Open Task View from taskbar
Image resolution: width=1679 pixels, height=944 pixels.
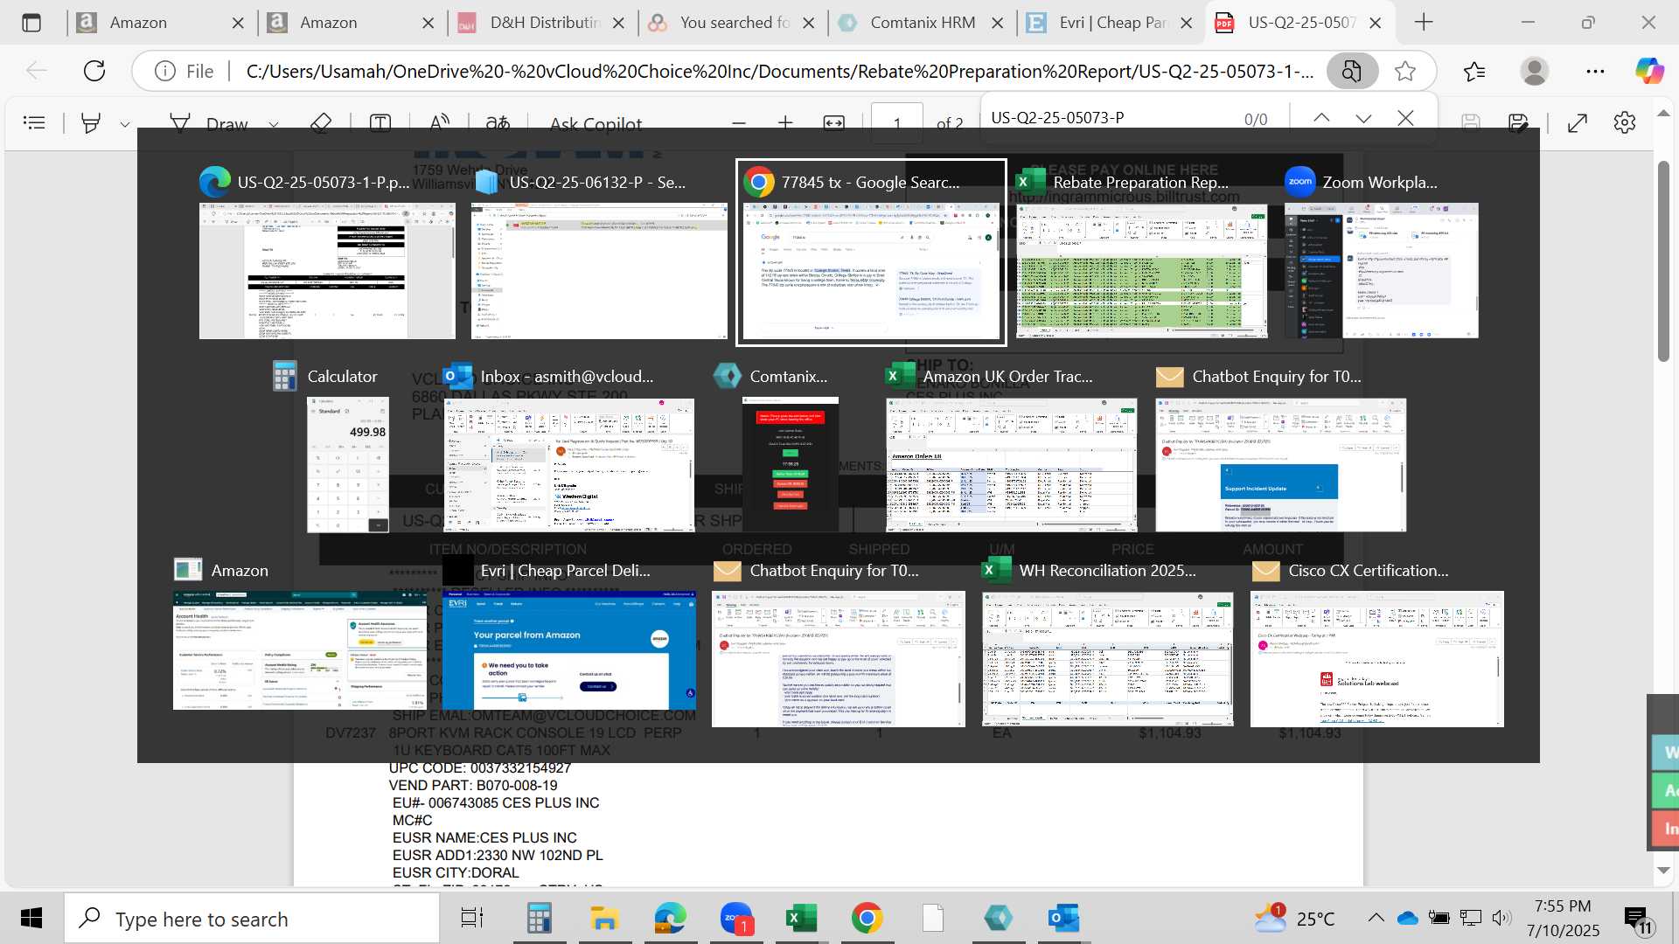(472, 919)
